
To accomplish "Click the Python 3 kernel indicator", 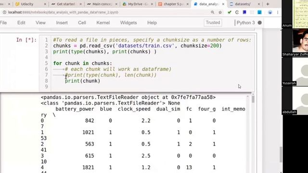I will (246, 23).
